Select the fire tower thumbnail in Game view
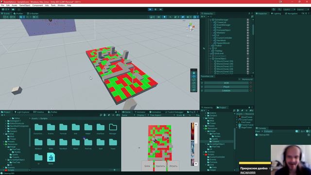This screenshot has height=175, width=311. click(192, 131)
